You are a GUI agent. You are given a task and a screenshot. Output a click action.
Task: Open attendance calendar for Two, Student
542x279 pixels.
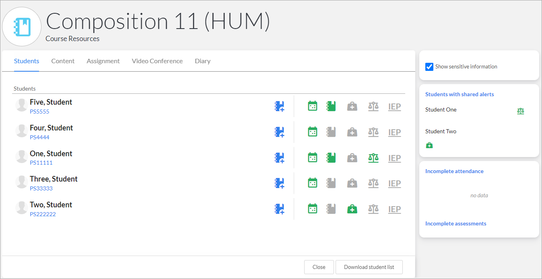tap(312, 209)
